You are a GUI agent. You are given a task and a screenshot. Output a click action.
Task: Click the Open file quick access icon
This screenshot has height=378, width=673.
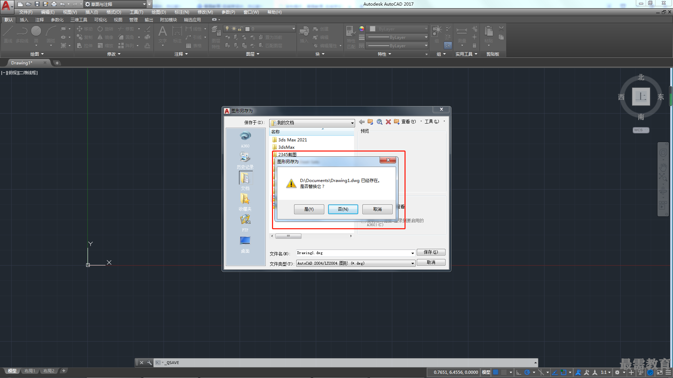(28, 4)
